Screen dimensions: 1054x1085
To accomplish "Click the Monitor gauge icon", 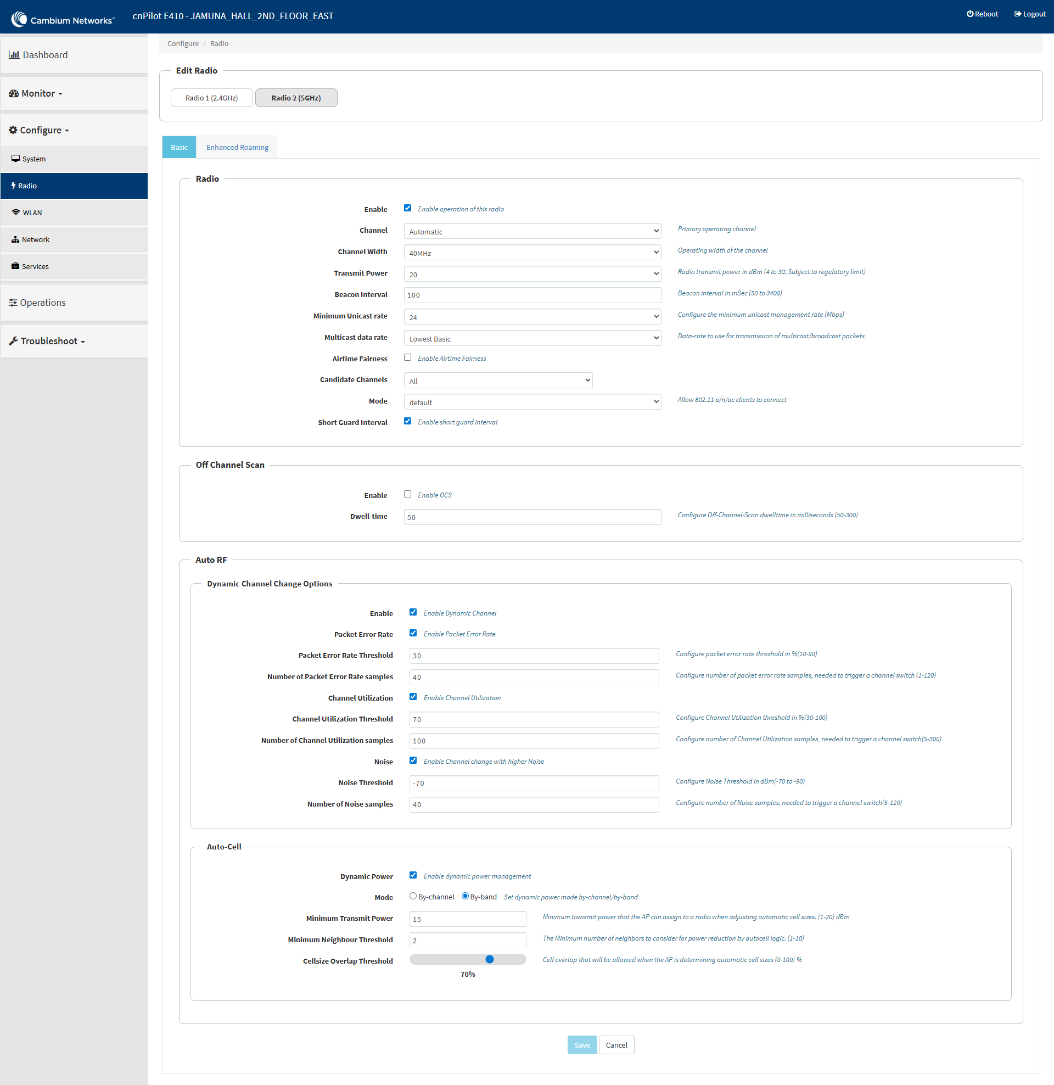I will pos(14,93).
